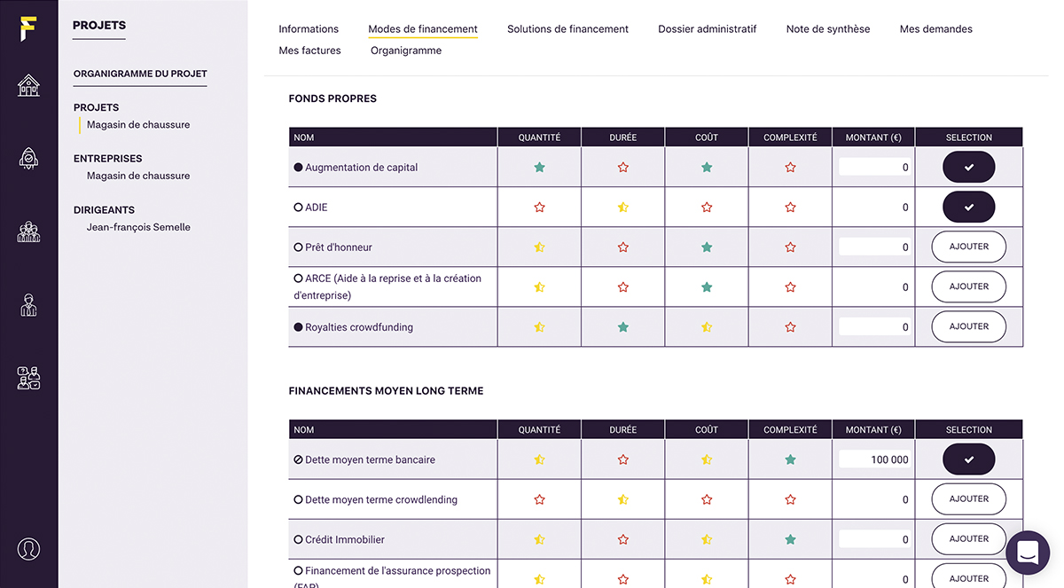Click the yellow F logo

click(28, 28)
